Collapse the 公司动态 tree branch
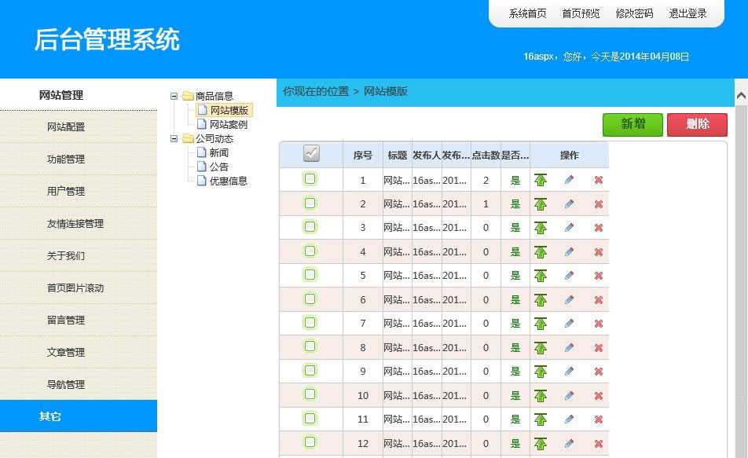The width and height of the screenshot is (748, 458). click(173, 137)
